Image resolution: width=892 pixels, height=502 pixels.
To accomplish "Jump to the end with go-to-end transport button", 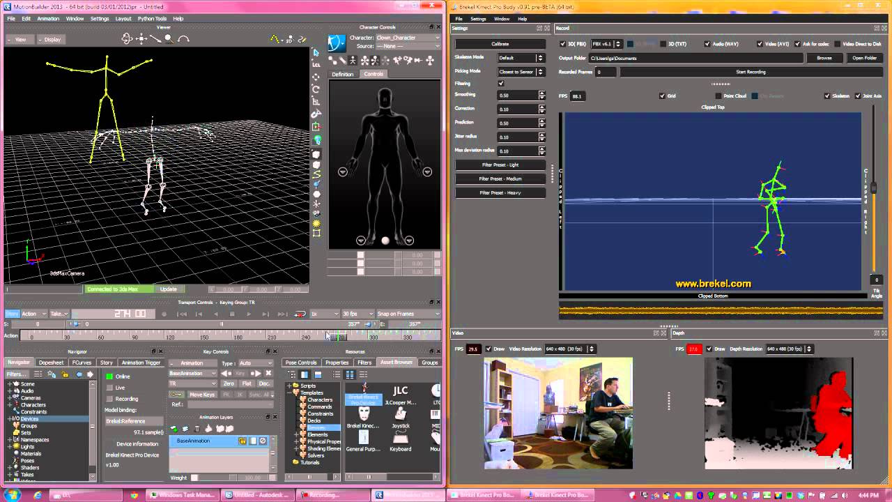I will click(x=282, y=314).
